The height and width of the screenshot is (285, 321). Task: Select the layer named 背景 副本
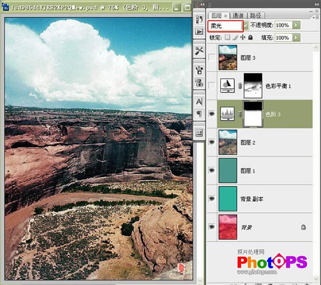click(252, 199)
